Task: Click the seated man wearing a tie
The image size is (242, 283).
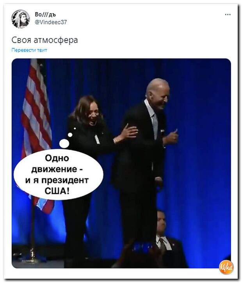Action: 165,240
